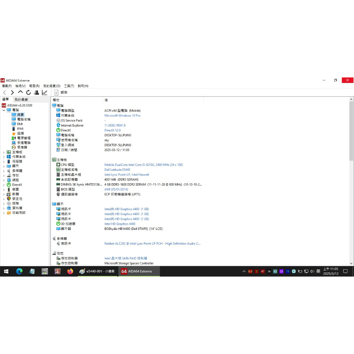The width and height of the screenshot is (354, 354).
Task: Click the vertical scrollbar thumb in details pane
Action: click(351, 131)
